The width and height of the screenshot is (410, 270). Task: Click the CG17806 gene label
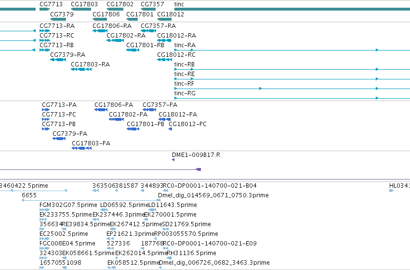pos(106,14)
